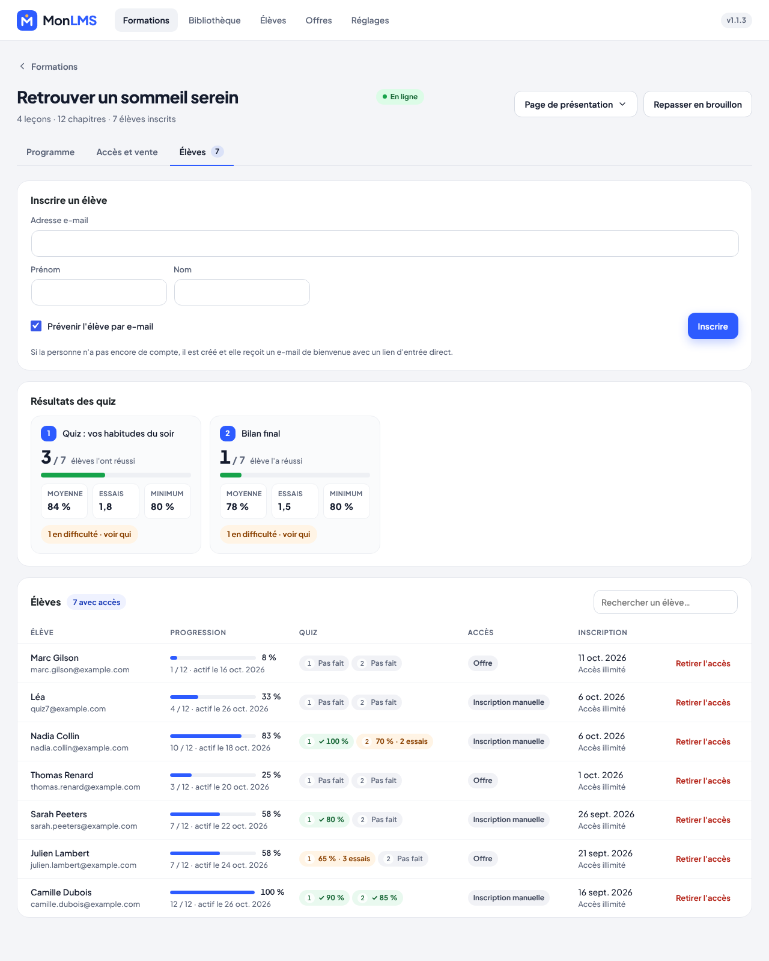Select the Élèves tab with count 7
The image size is (769, 961).
click(202, 152)
